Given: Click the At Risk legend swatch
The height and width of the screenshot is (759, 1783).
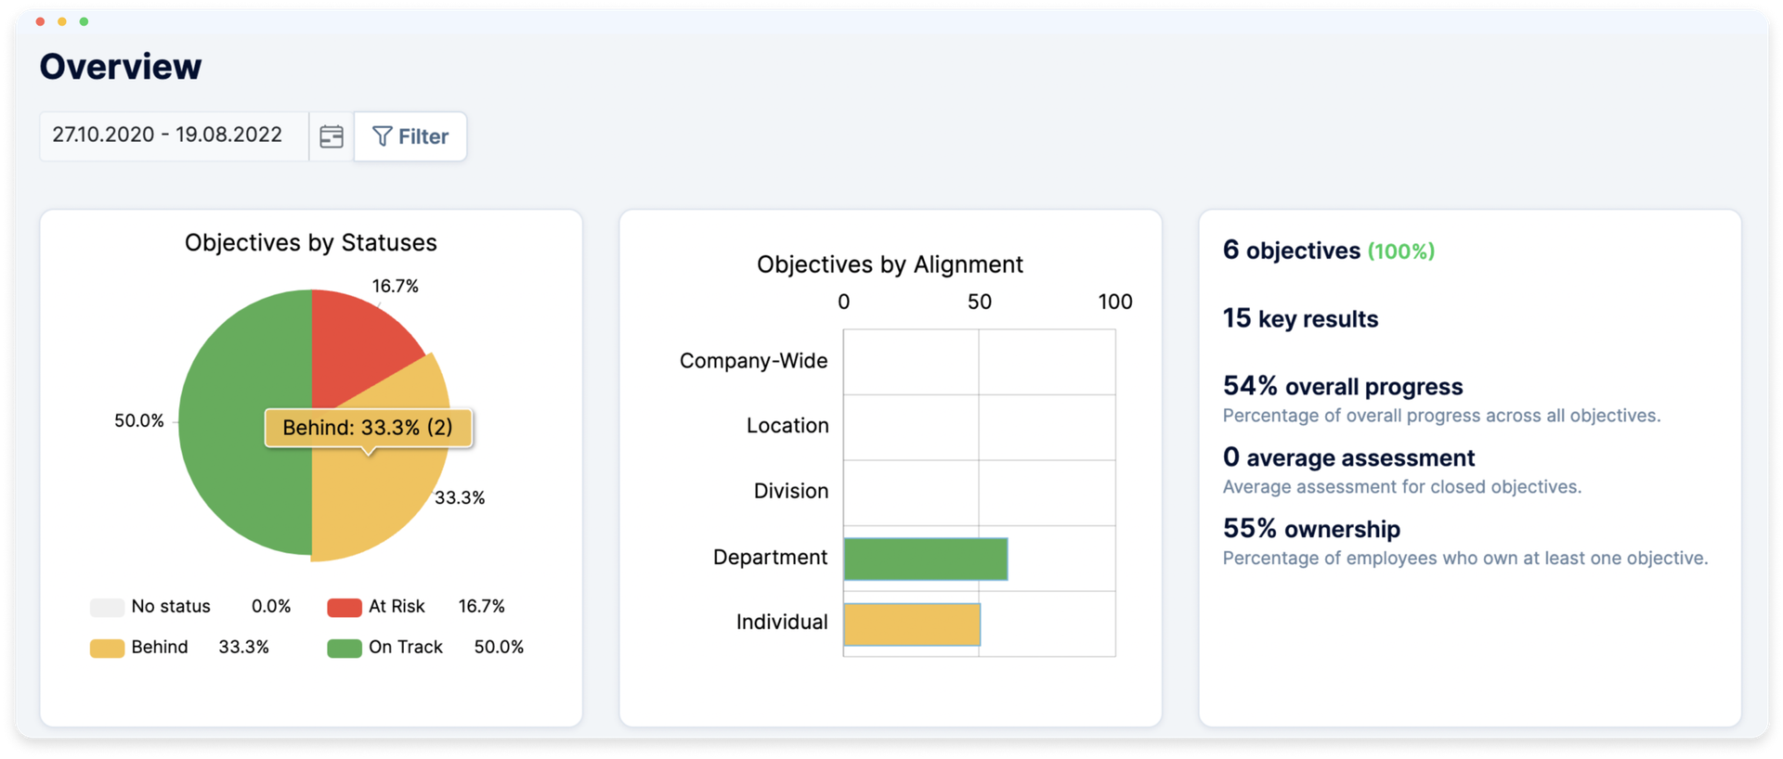Looking at the screenshot, I should pos(345,608).
